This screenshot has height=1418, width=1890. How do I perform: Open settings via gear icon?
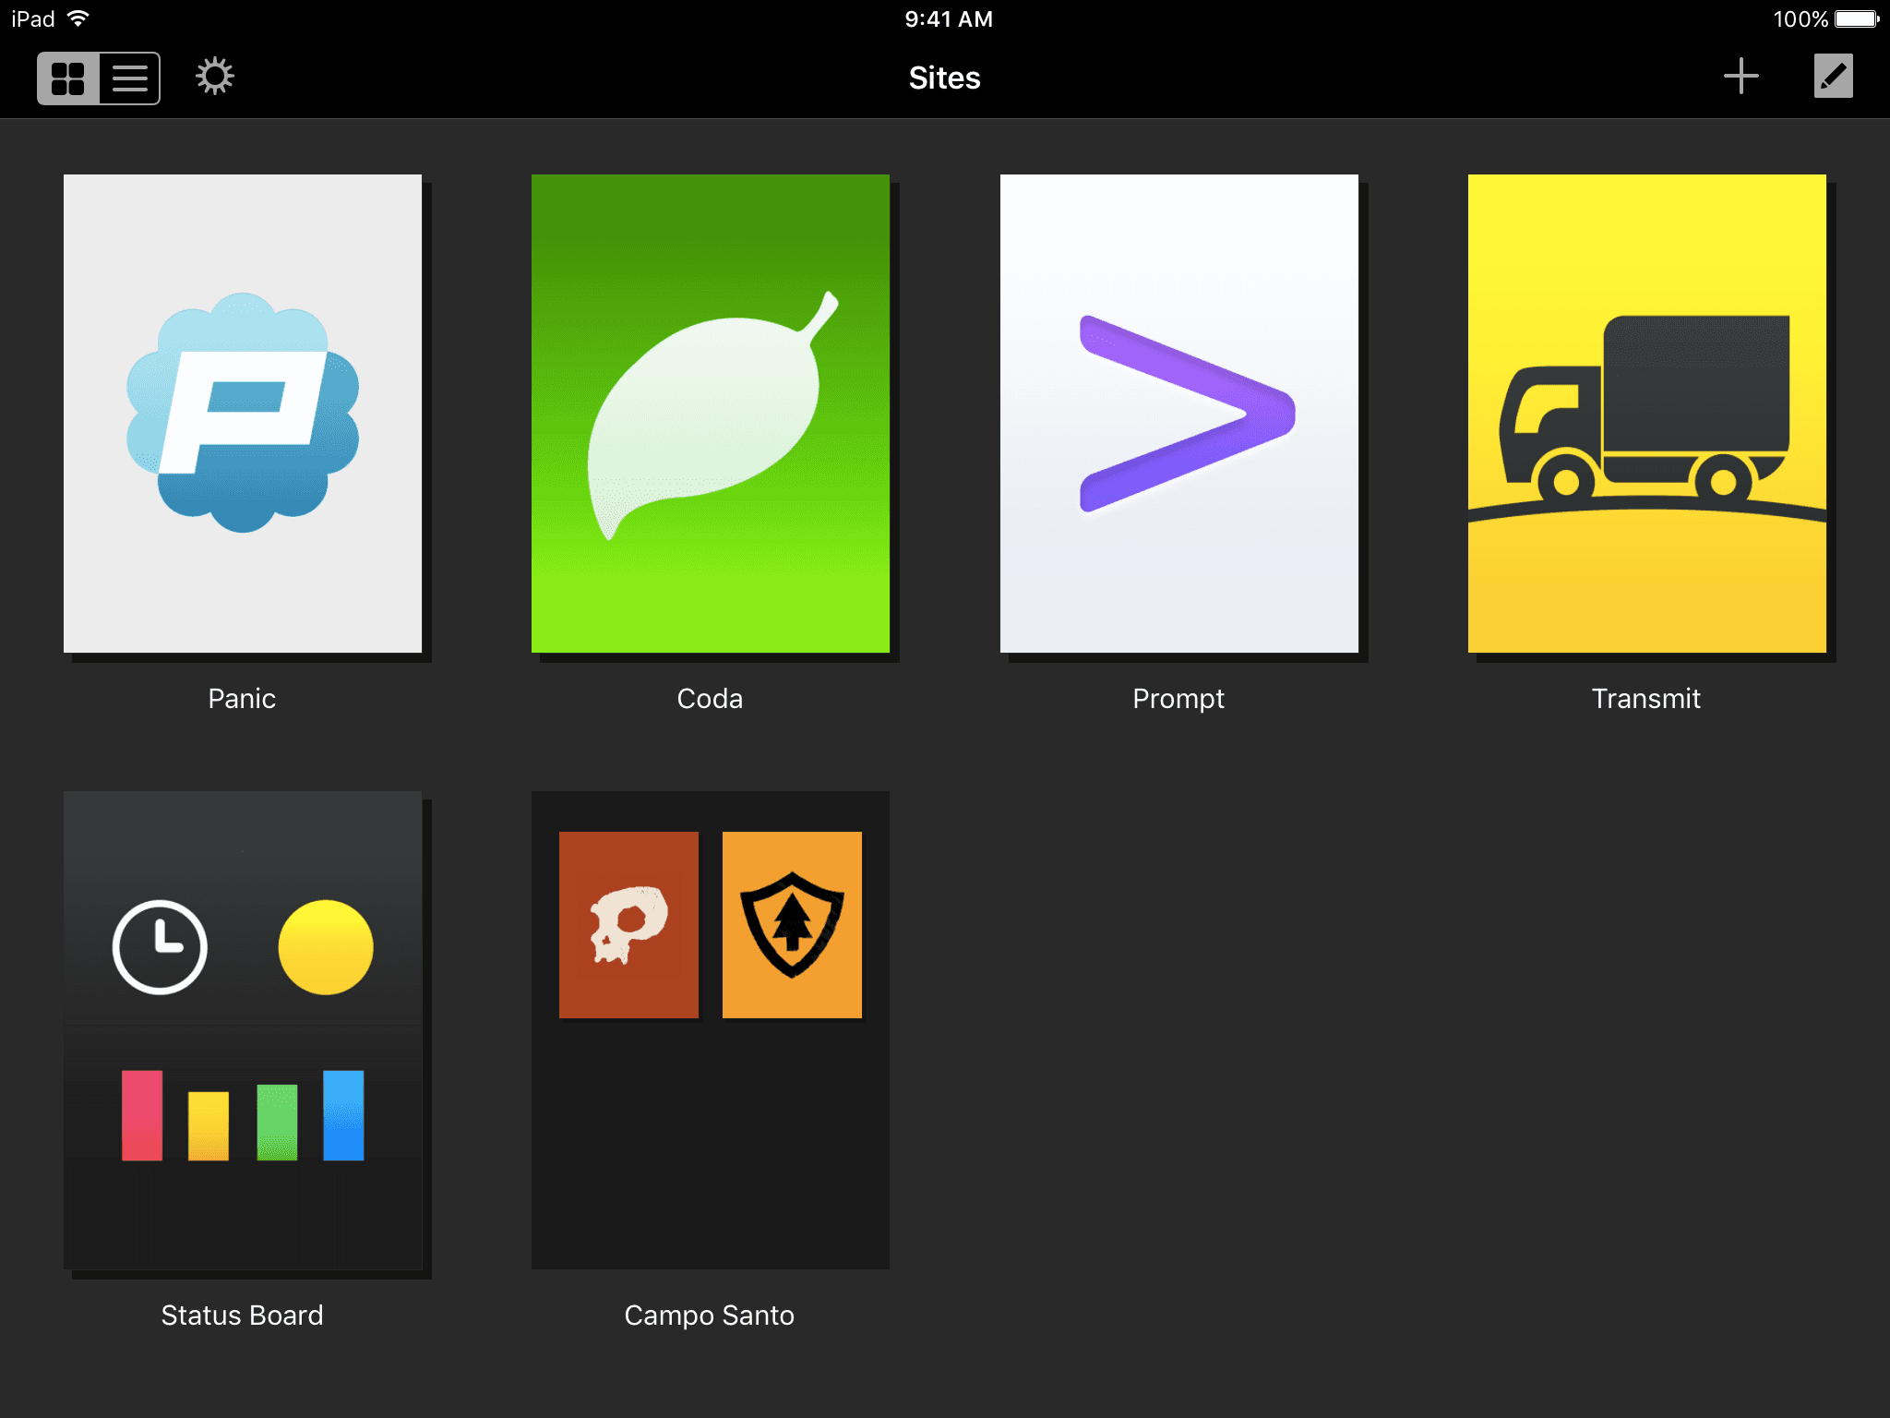(214, 77)
